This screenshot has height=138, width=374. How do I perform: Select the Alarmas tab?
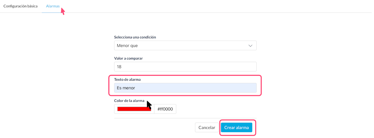coord(53,6)
